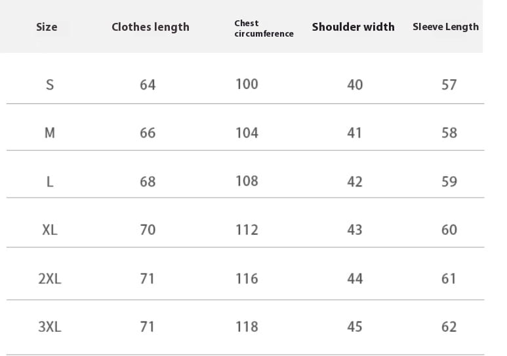Click clothes length value 70
This screenshot has width=507, height=356.
click(x=148, y=230)
